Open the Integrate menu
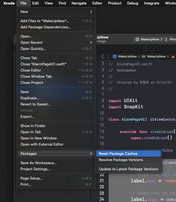 coord(152,3)
